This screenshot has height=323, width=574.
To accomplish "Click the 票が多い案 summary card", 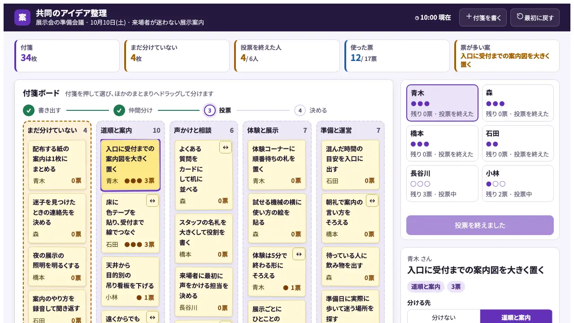I will (507, 56).
